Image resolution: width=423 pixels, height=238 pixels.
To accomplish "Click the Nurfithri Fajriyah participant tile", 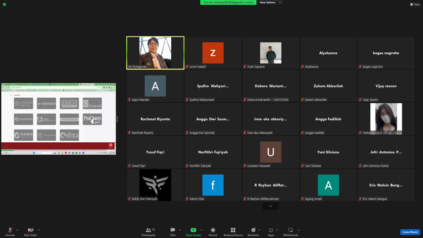I will (x=213, y=152).
